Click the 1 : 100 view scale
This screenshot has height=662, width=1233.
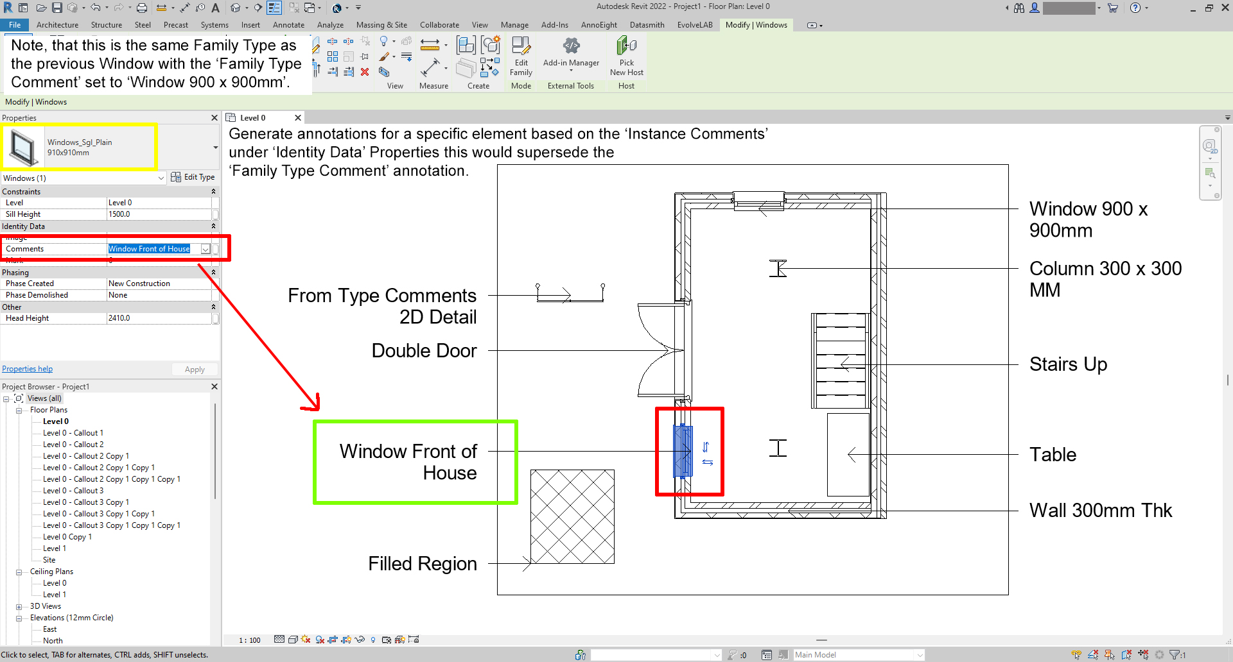click(x=250, y=640)
